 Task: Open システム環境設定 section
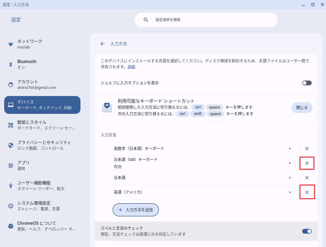42,206
